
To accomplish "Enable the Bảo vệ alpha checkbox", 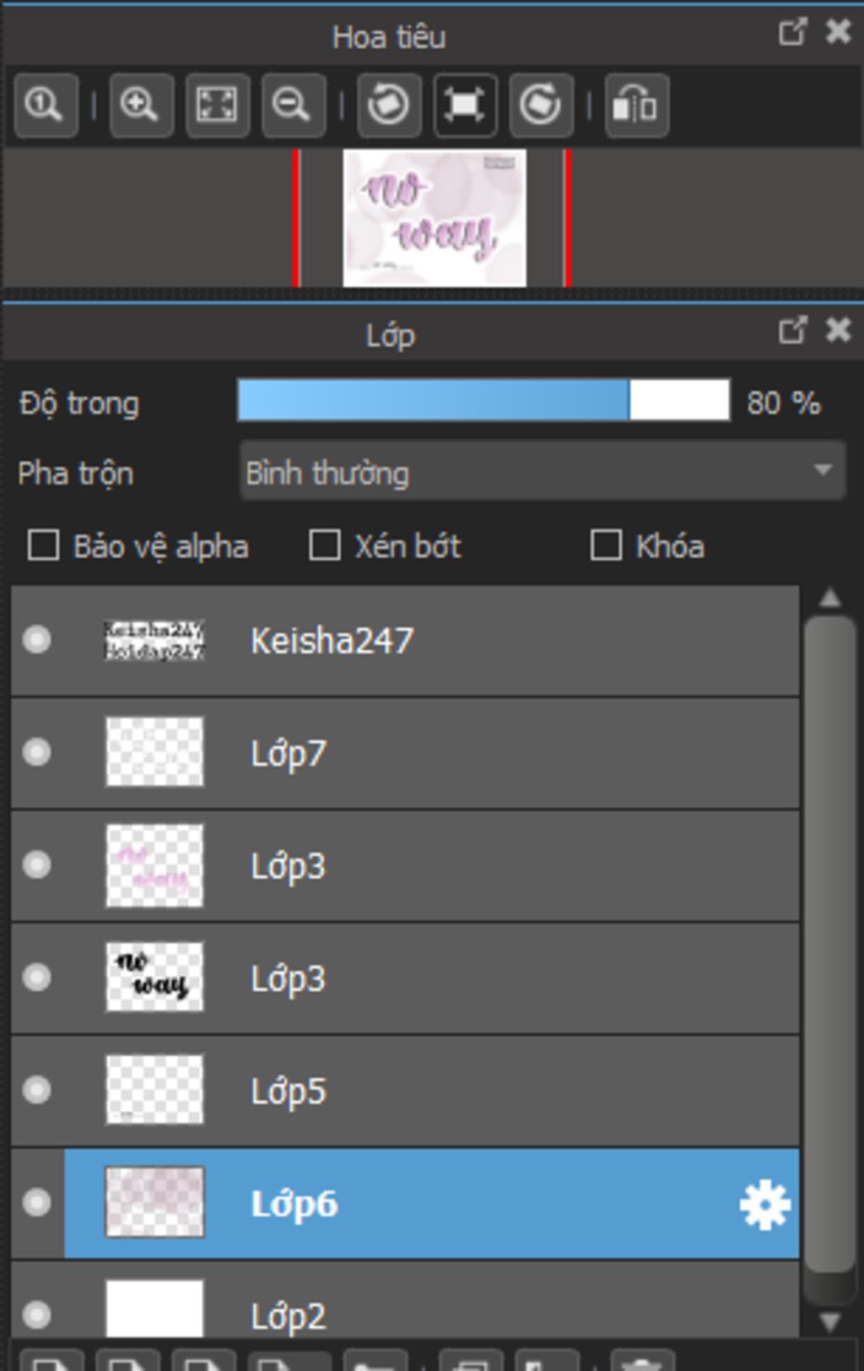I will point(44,545).
